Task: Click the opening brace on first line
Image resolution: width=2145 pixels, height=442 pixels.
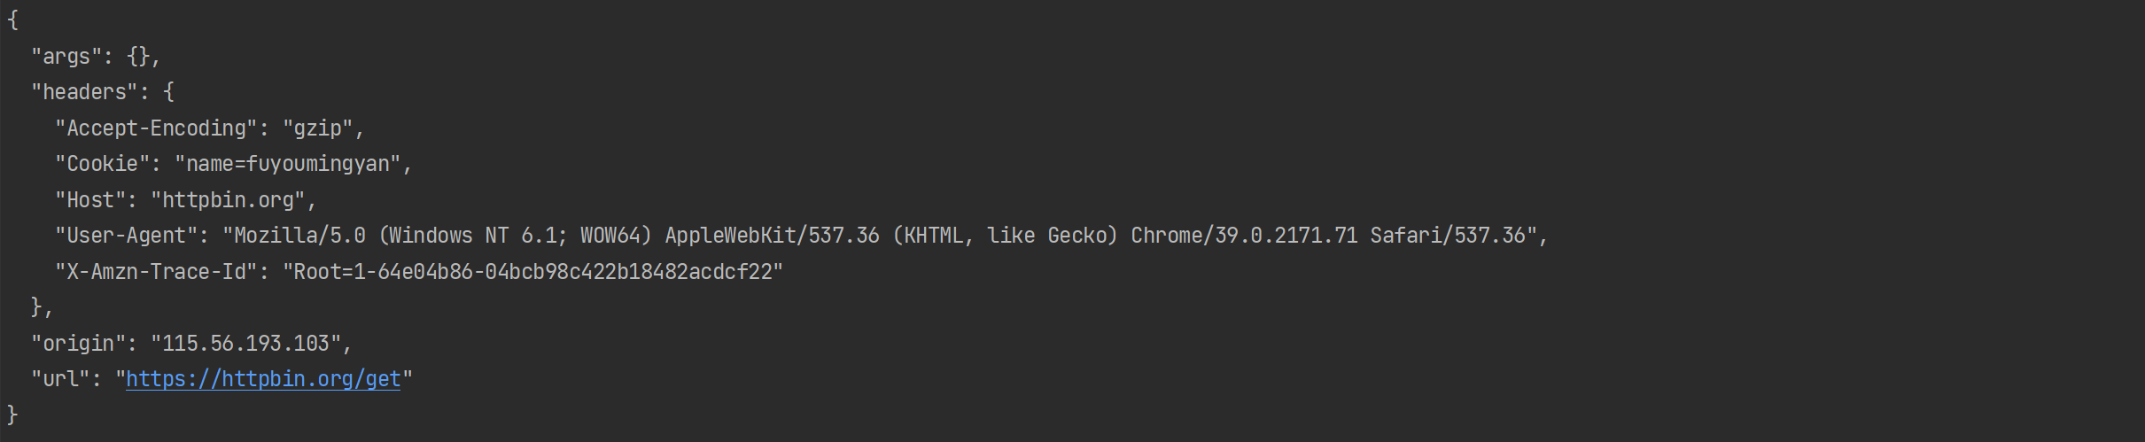Action: click(x=12, y=20)
